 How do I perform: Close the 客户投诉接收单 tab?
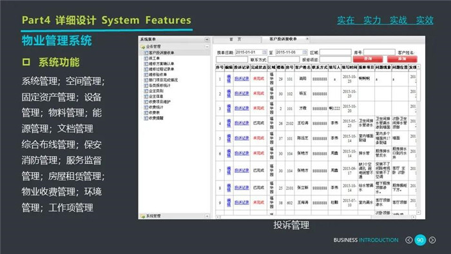coord(307,39)
